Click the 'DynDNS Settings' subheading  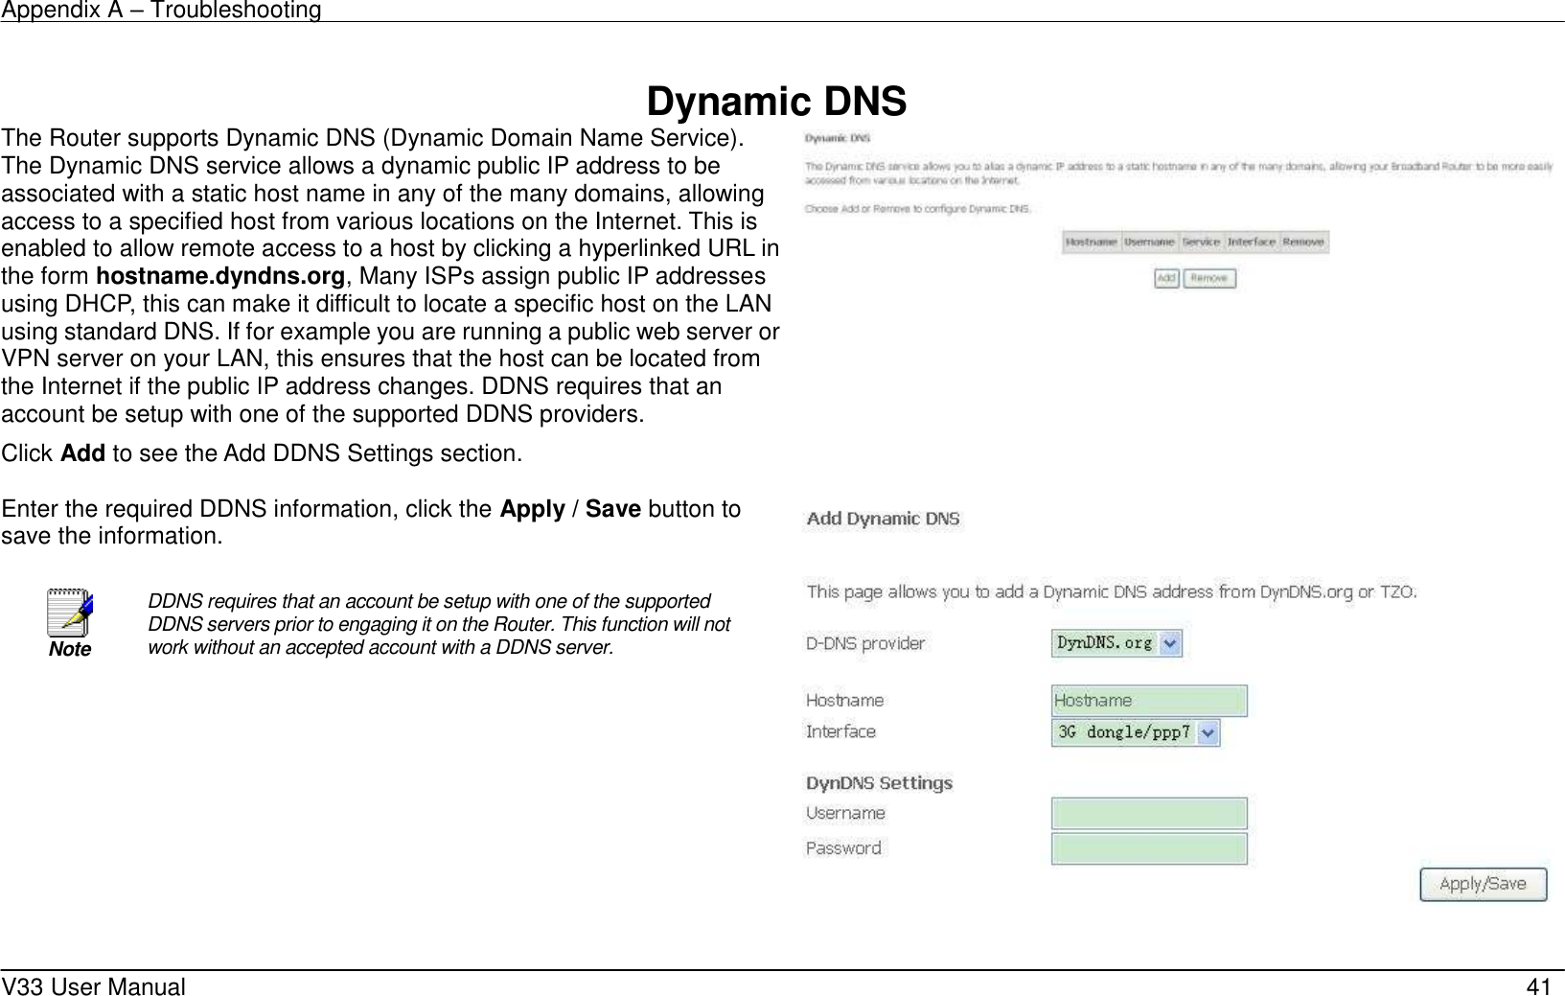[x=879, y=783]
